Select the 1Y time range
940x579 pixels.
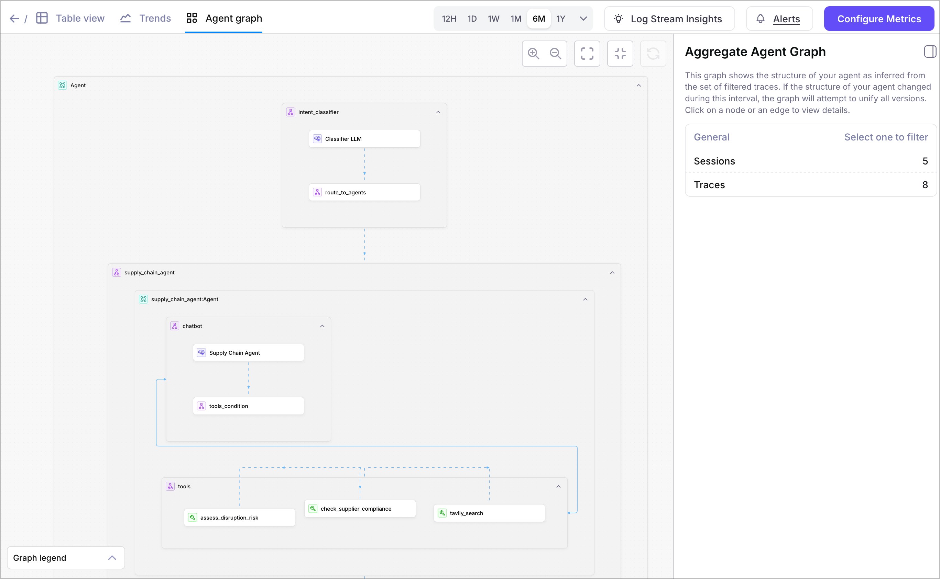561,19
